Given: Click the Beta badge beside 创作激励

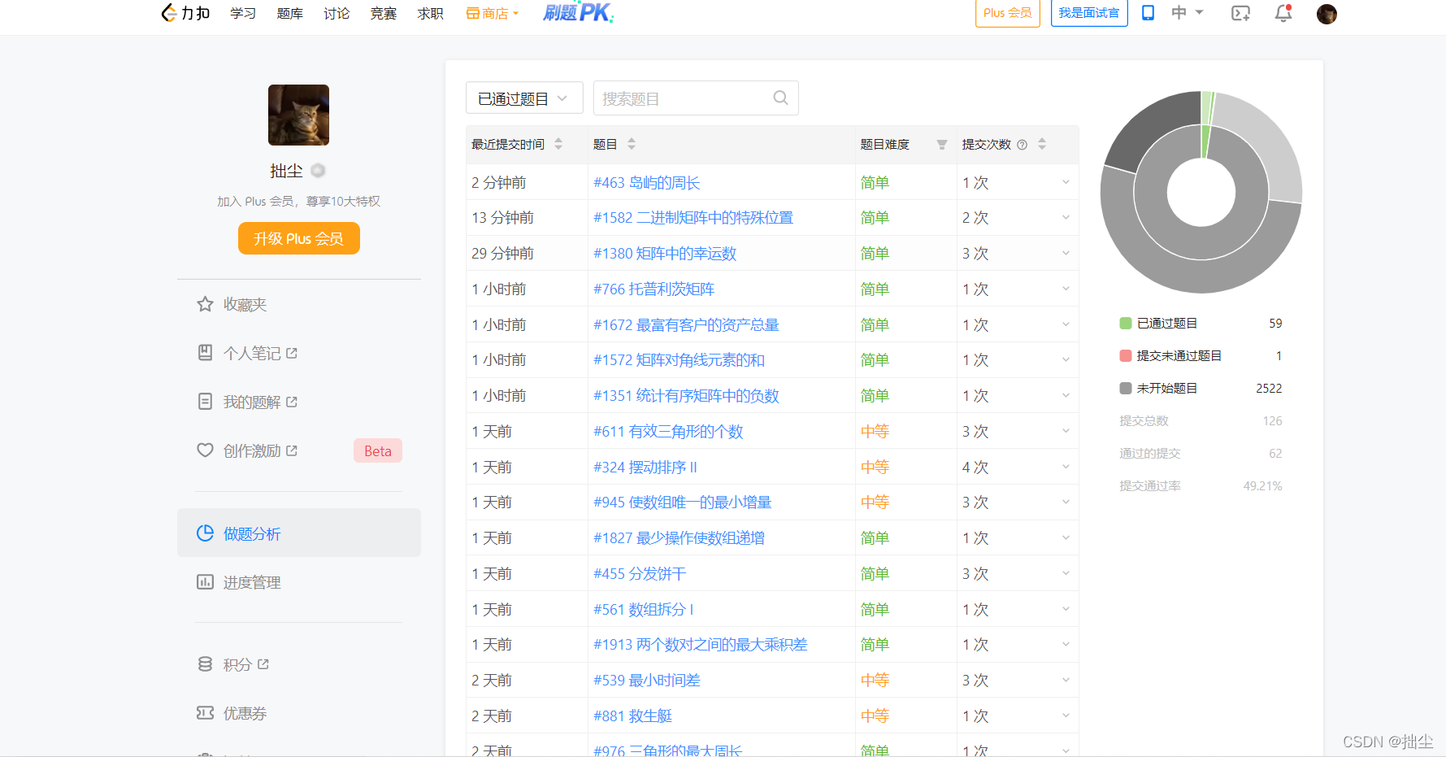Looking at the screenshot, I should (x=378, y=450).
